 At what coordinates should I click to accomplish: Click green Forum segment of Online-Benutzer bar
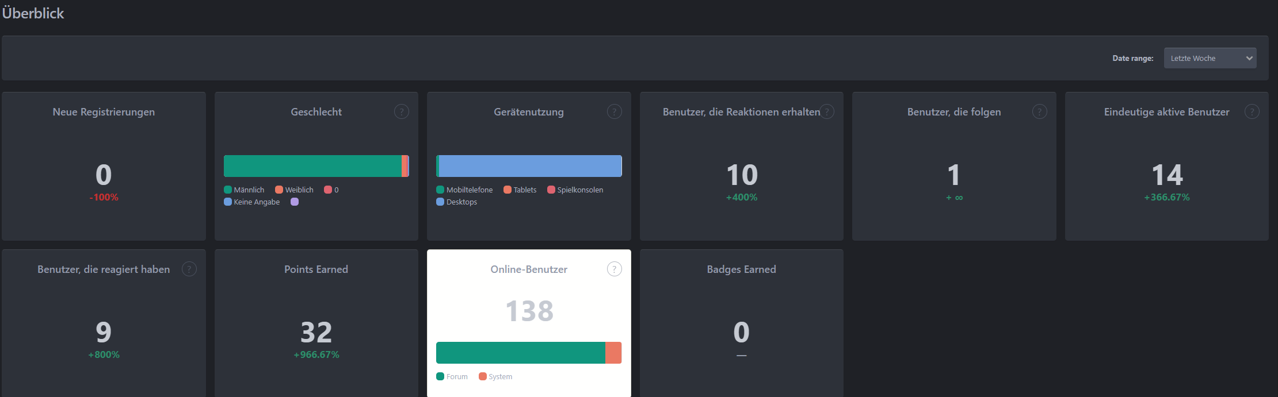521,353
